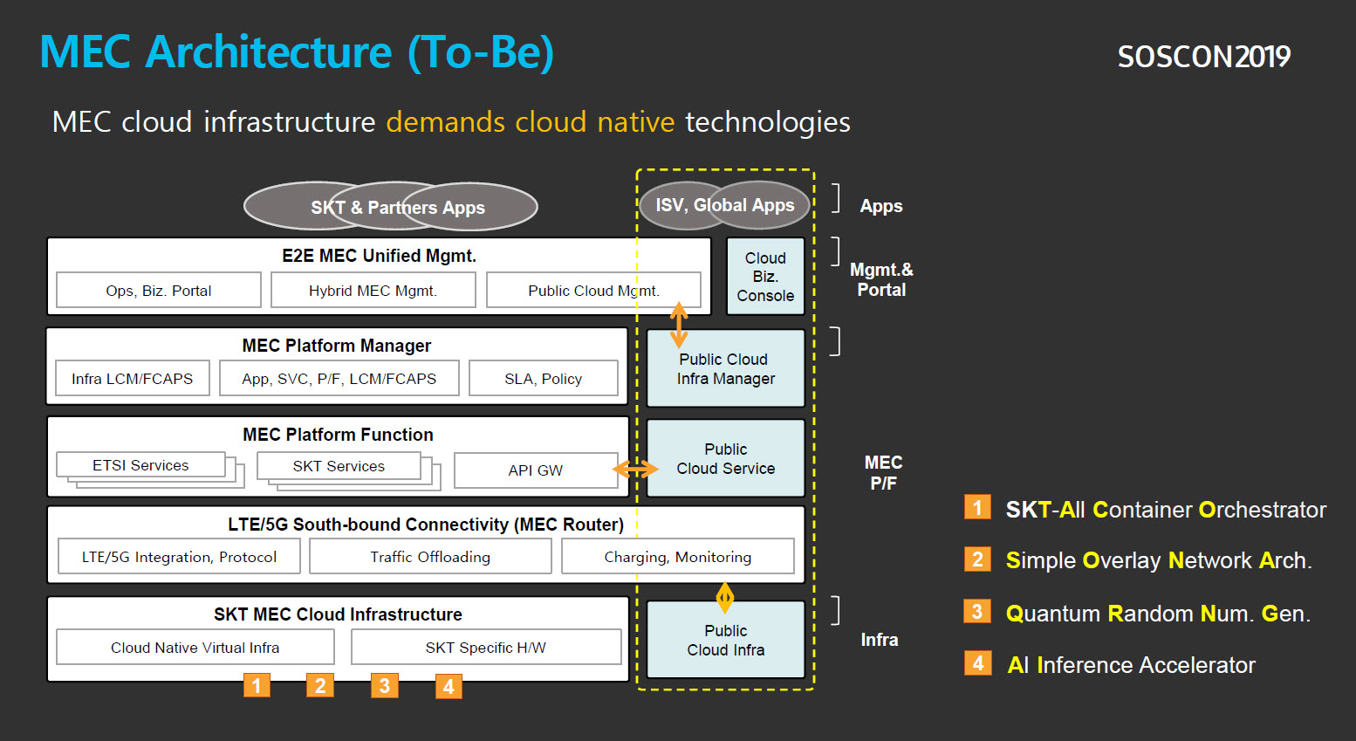Click badge 1 under the SKT MEC Cloud Infrastructure box
Viewport: 1356px width, 741px height.
[257, 685]
